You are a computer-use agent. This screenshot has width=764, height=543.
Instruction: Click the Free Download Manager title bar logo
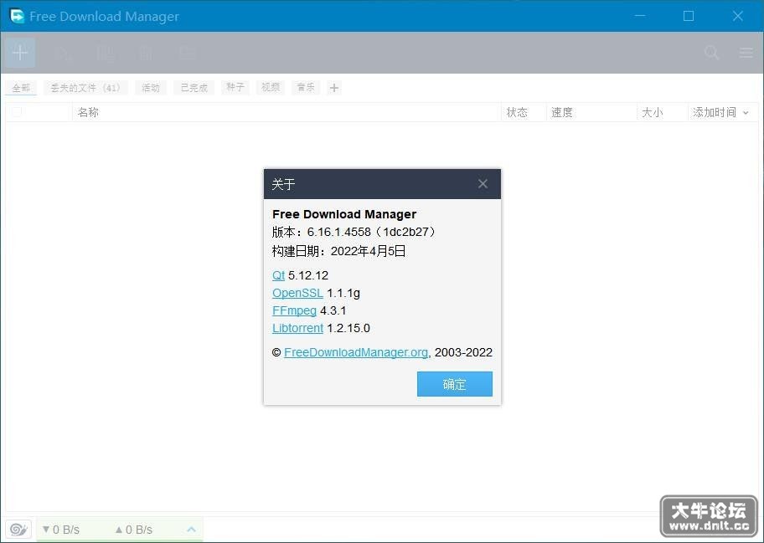(x=17, y=16)
